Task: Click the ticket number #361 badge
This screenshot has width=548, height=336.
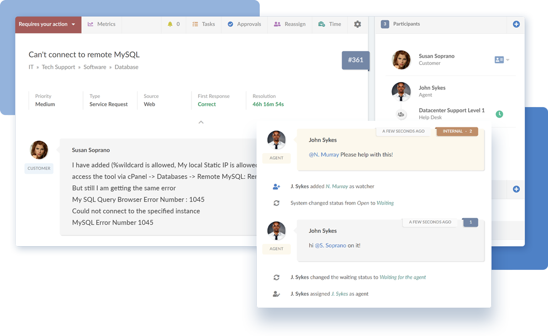Action: (x=355, y=60)
